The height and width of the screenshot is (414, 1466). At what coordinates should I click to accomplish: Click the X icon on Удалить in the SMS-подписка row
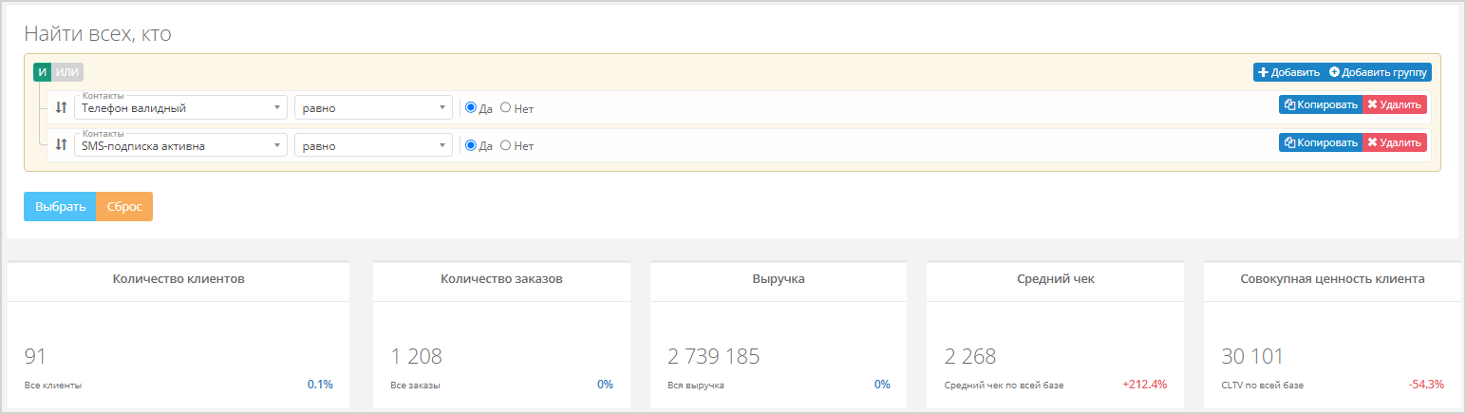pyautogui.click(x=1372, y=142)
